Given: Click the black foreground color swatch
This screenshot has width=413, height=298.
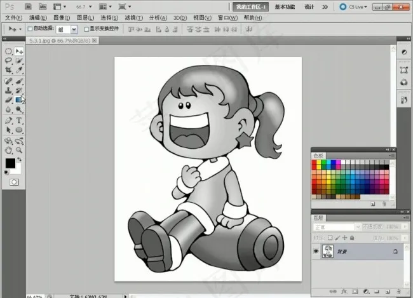Looking at the screenshot, I should click(10, 164).
